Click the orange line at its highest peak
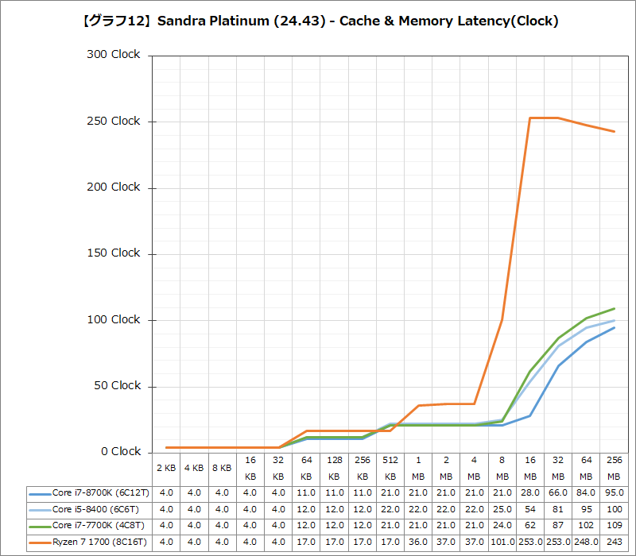 [531, 118]
